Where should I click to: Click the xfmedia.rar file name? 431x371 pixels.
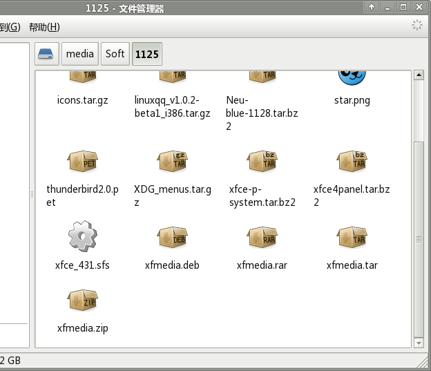point(262,265)
